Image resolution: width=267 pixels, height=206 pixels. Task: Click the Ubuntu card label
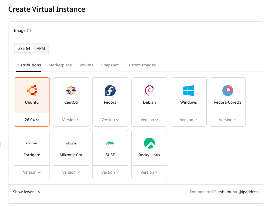pyautogui.click(x=32, y=102)
